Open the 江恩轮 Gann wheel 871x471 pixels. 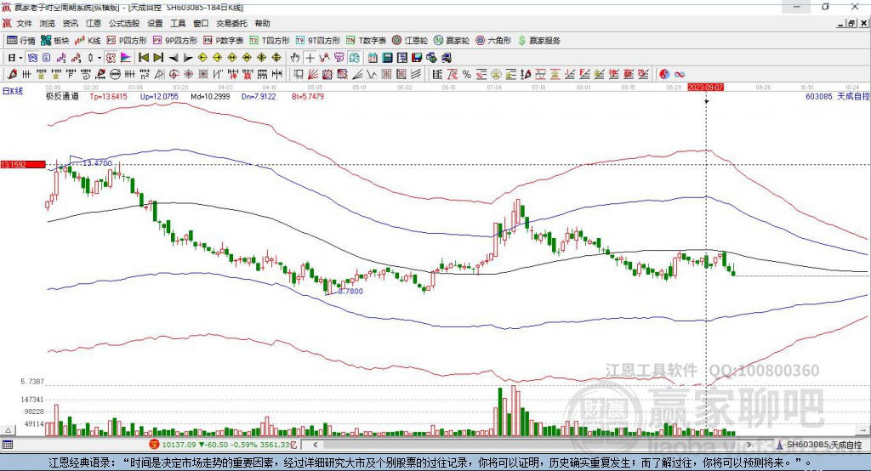410,41
